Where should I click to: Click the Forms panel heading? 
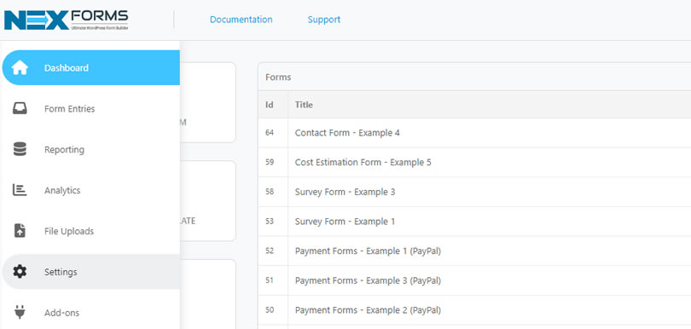coord(278,77)
